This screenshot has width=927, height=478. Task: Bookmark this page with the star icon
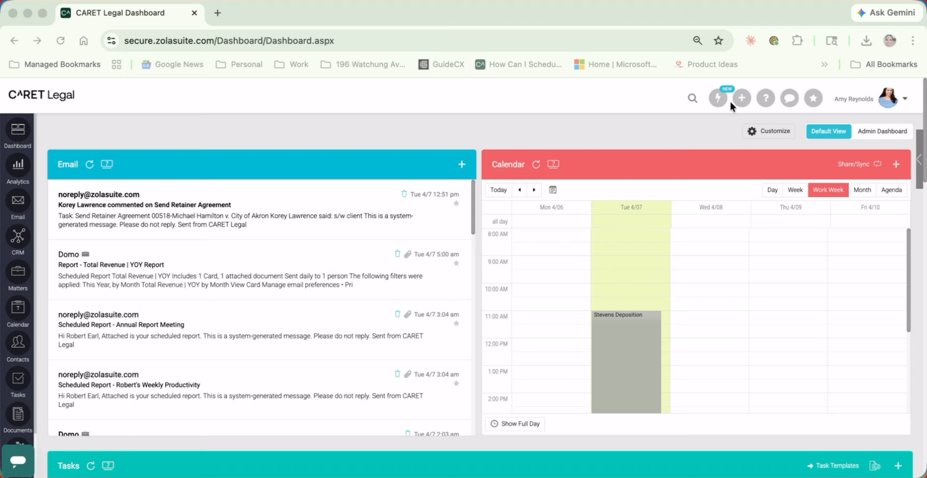[x=718, y=41]
